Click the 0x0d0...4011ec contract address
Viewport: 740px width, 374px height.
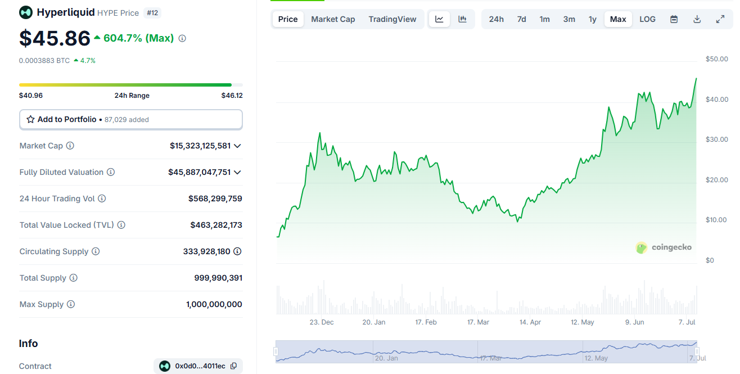pos(200,366)
